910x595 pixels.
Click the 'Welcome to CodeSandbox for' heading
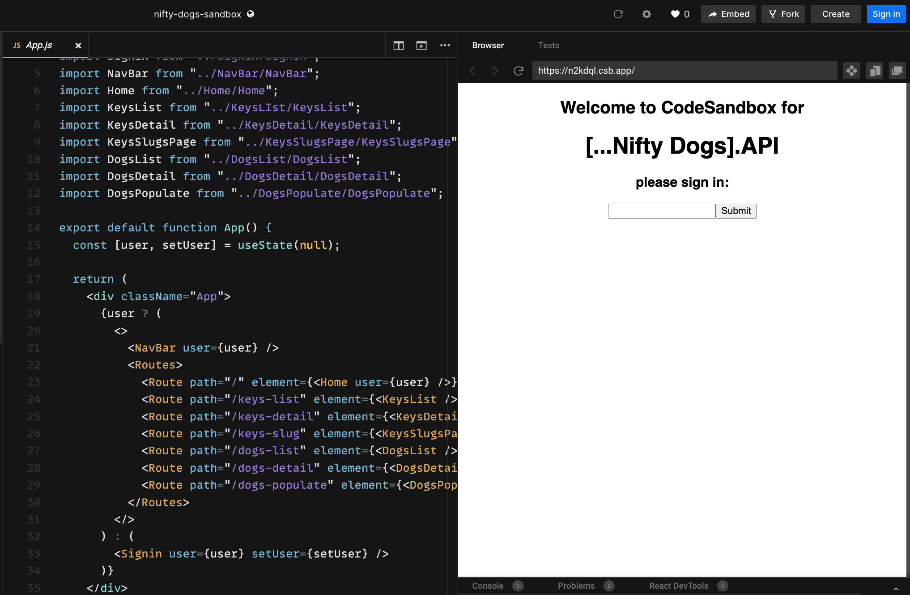[682, 108]
